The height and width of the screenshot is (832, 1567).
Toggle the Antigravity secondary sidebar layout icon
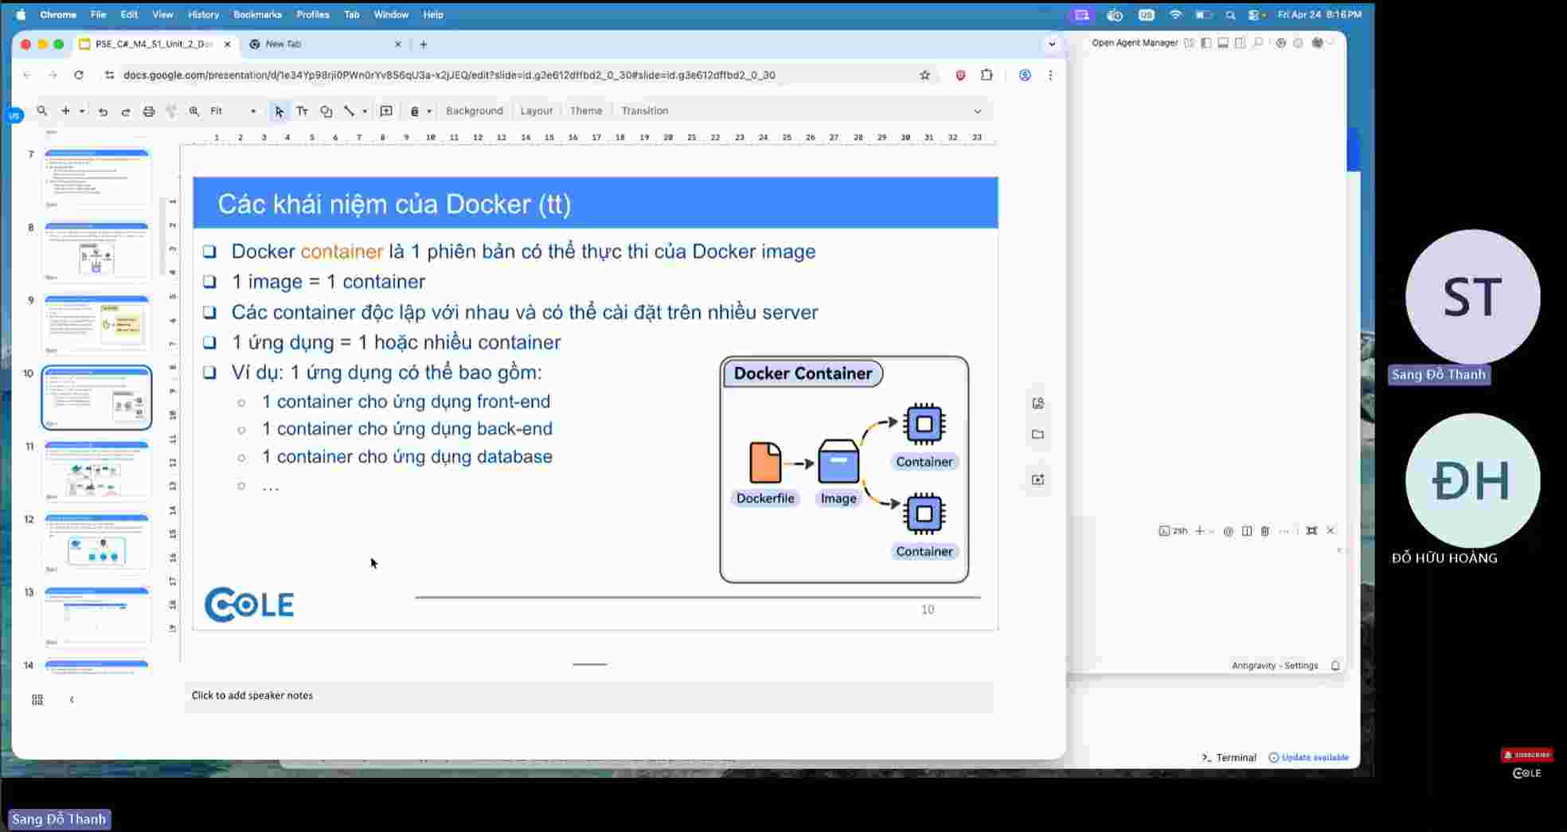1240,43
